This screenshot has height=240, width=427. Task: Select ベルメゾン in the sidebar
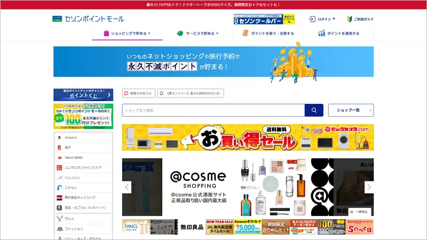click(83, 178)
